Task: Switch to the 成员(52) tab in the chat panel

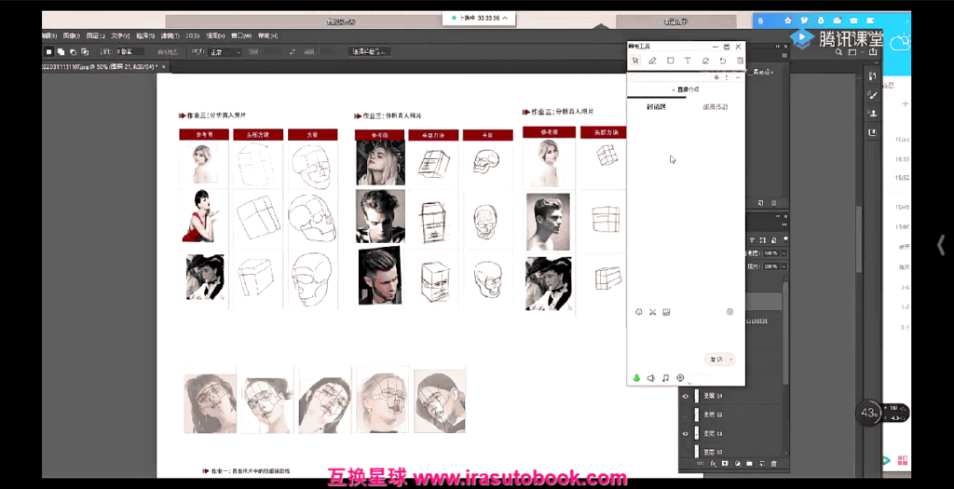Action: 715,107
